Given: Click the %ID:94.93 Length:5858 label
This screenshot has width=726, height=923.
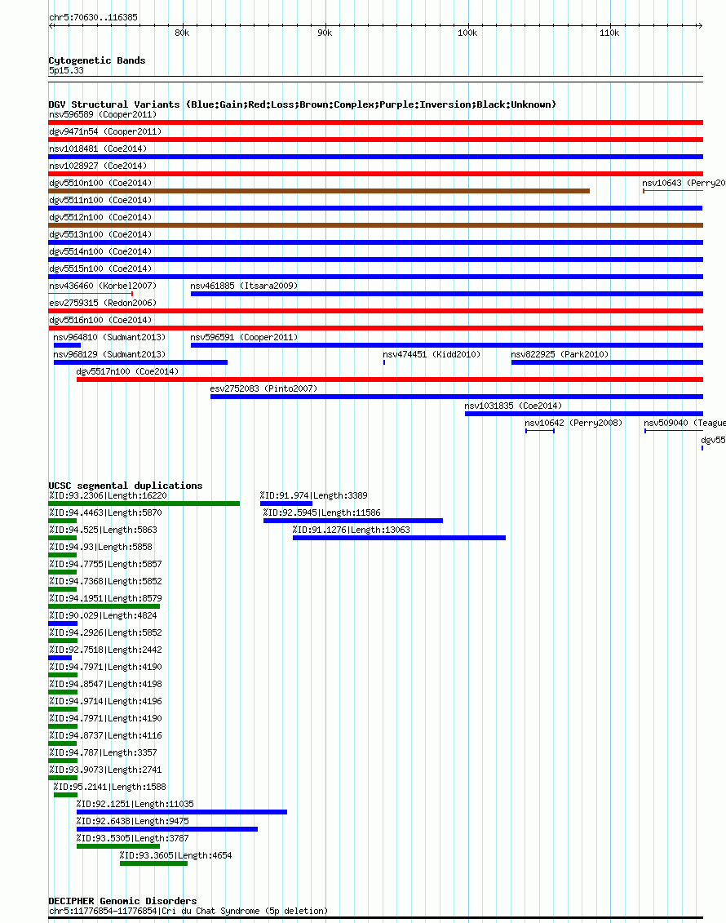Looking at the screenshot, I should [x=100, y=547].
